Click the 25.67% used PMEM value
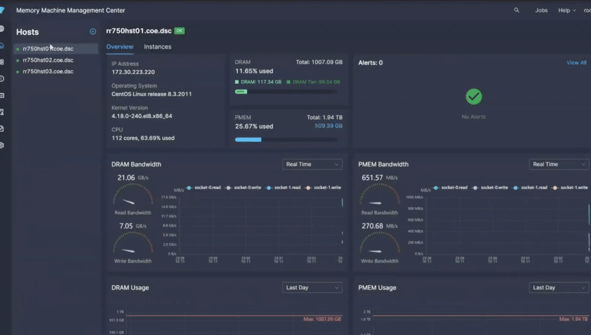This screenshot has width=591, height=335. pyautogui.click(x=254, y=126)
